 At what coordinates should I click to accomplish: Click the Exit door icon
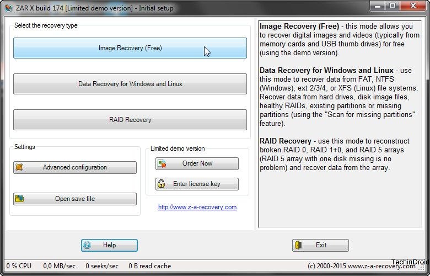(x=298, y=245)
